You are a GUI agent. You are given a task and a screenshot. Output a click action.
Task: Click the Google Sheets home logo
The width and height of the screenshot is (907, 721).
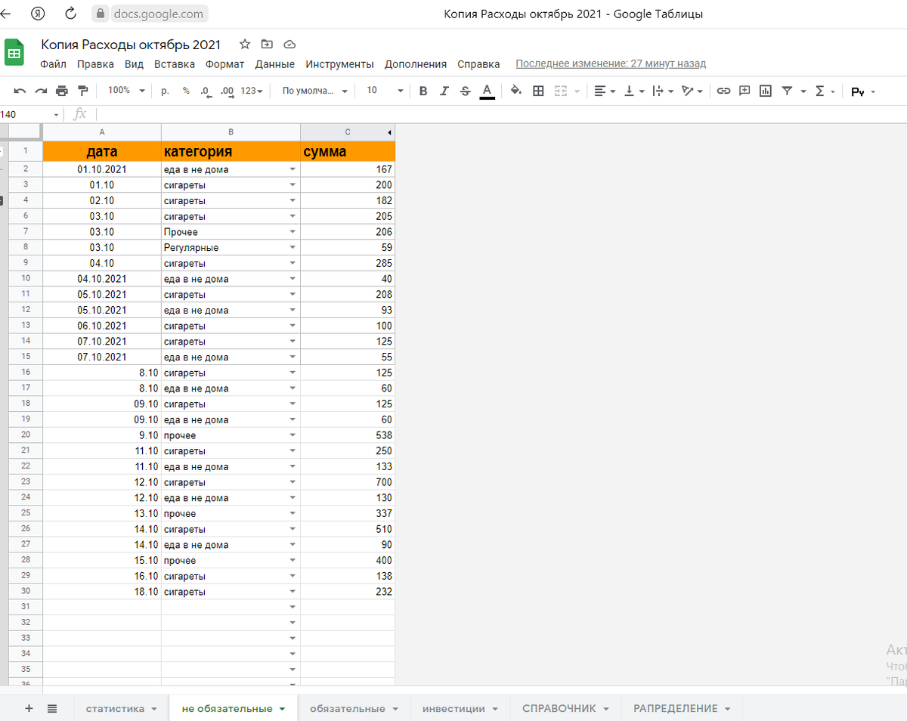14,53
